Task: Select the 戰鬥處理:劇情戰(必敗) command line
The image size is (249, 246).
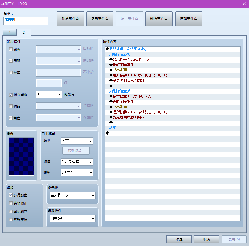Action: click(172, 49)
